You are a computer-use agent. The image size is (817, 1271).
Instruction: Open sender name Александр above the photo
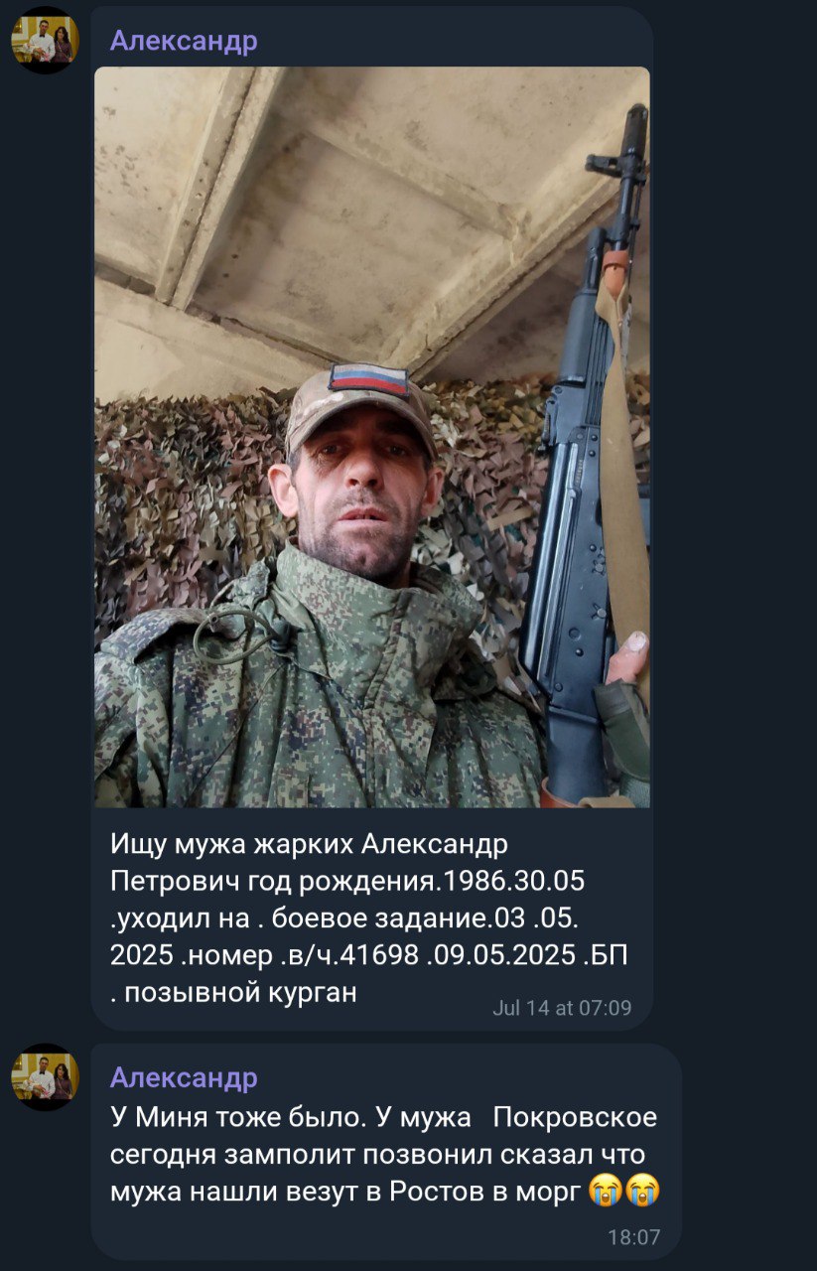[x=184, y=41]
